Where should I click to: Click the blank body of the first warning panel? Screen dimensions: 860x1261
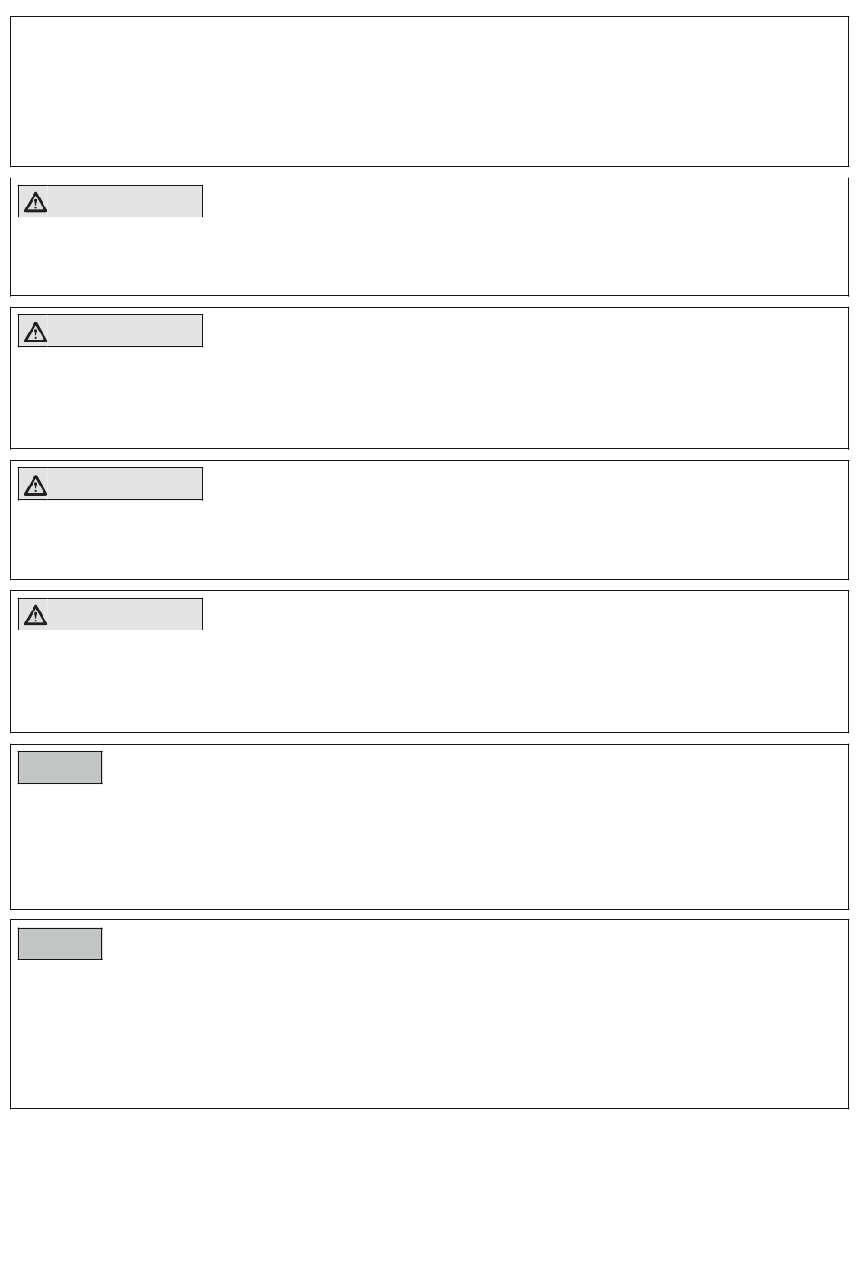coord(429,255)
